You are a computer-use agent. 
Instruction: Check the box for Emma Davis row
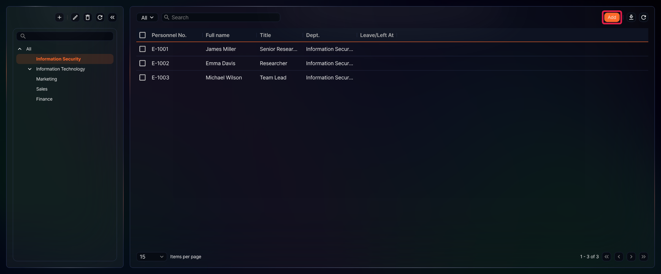click(142, 63)
